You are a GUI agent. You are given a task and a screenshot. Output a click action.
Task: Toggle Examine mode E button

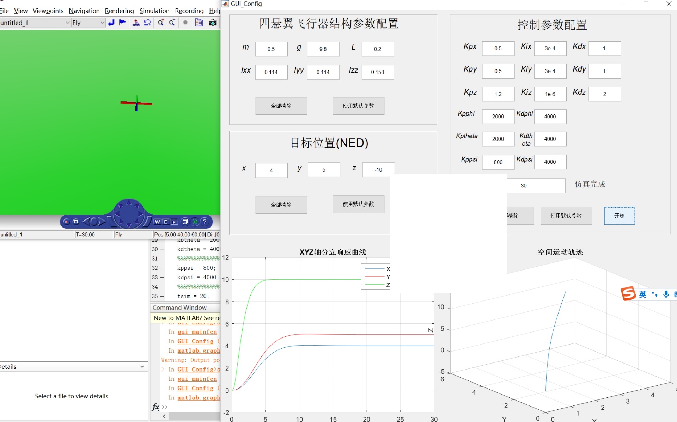pyautogui.click(x=165, y=222)
